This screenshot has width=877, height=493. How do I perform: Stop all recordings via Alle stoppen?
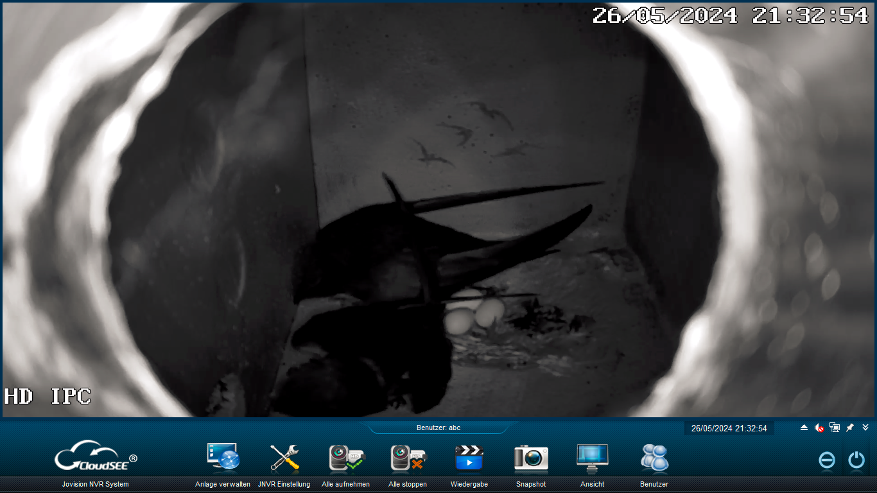[x=408, y=458]
